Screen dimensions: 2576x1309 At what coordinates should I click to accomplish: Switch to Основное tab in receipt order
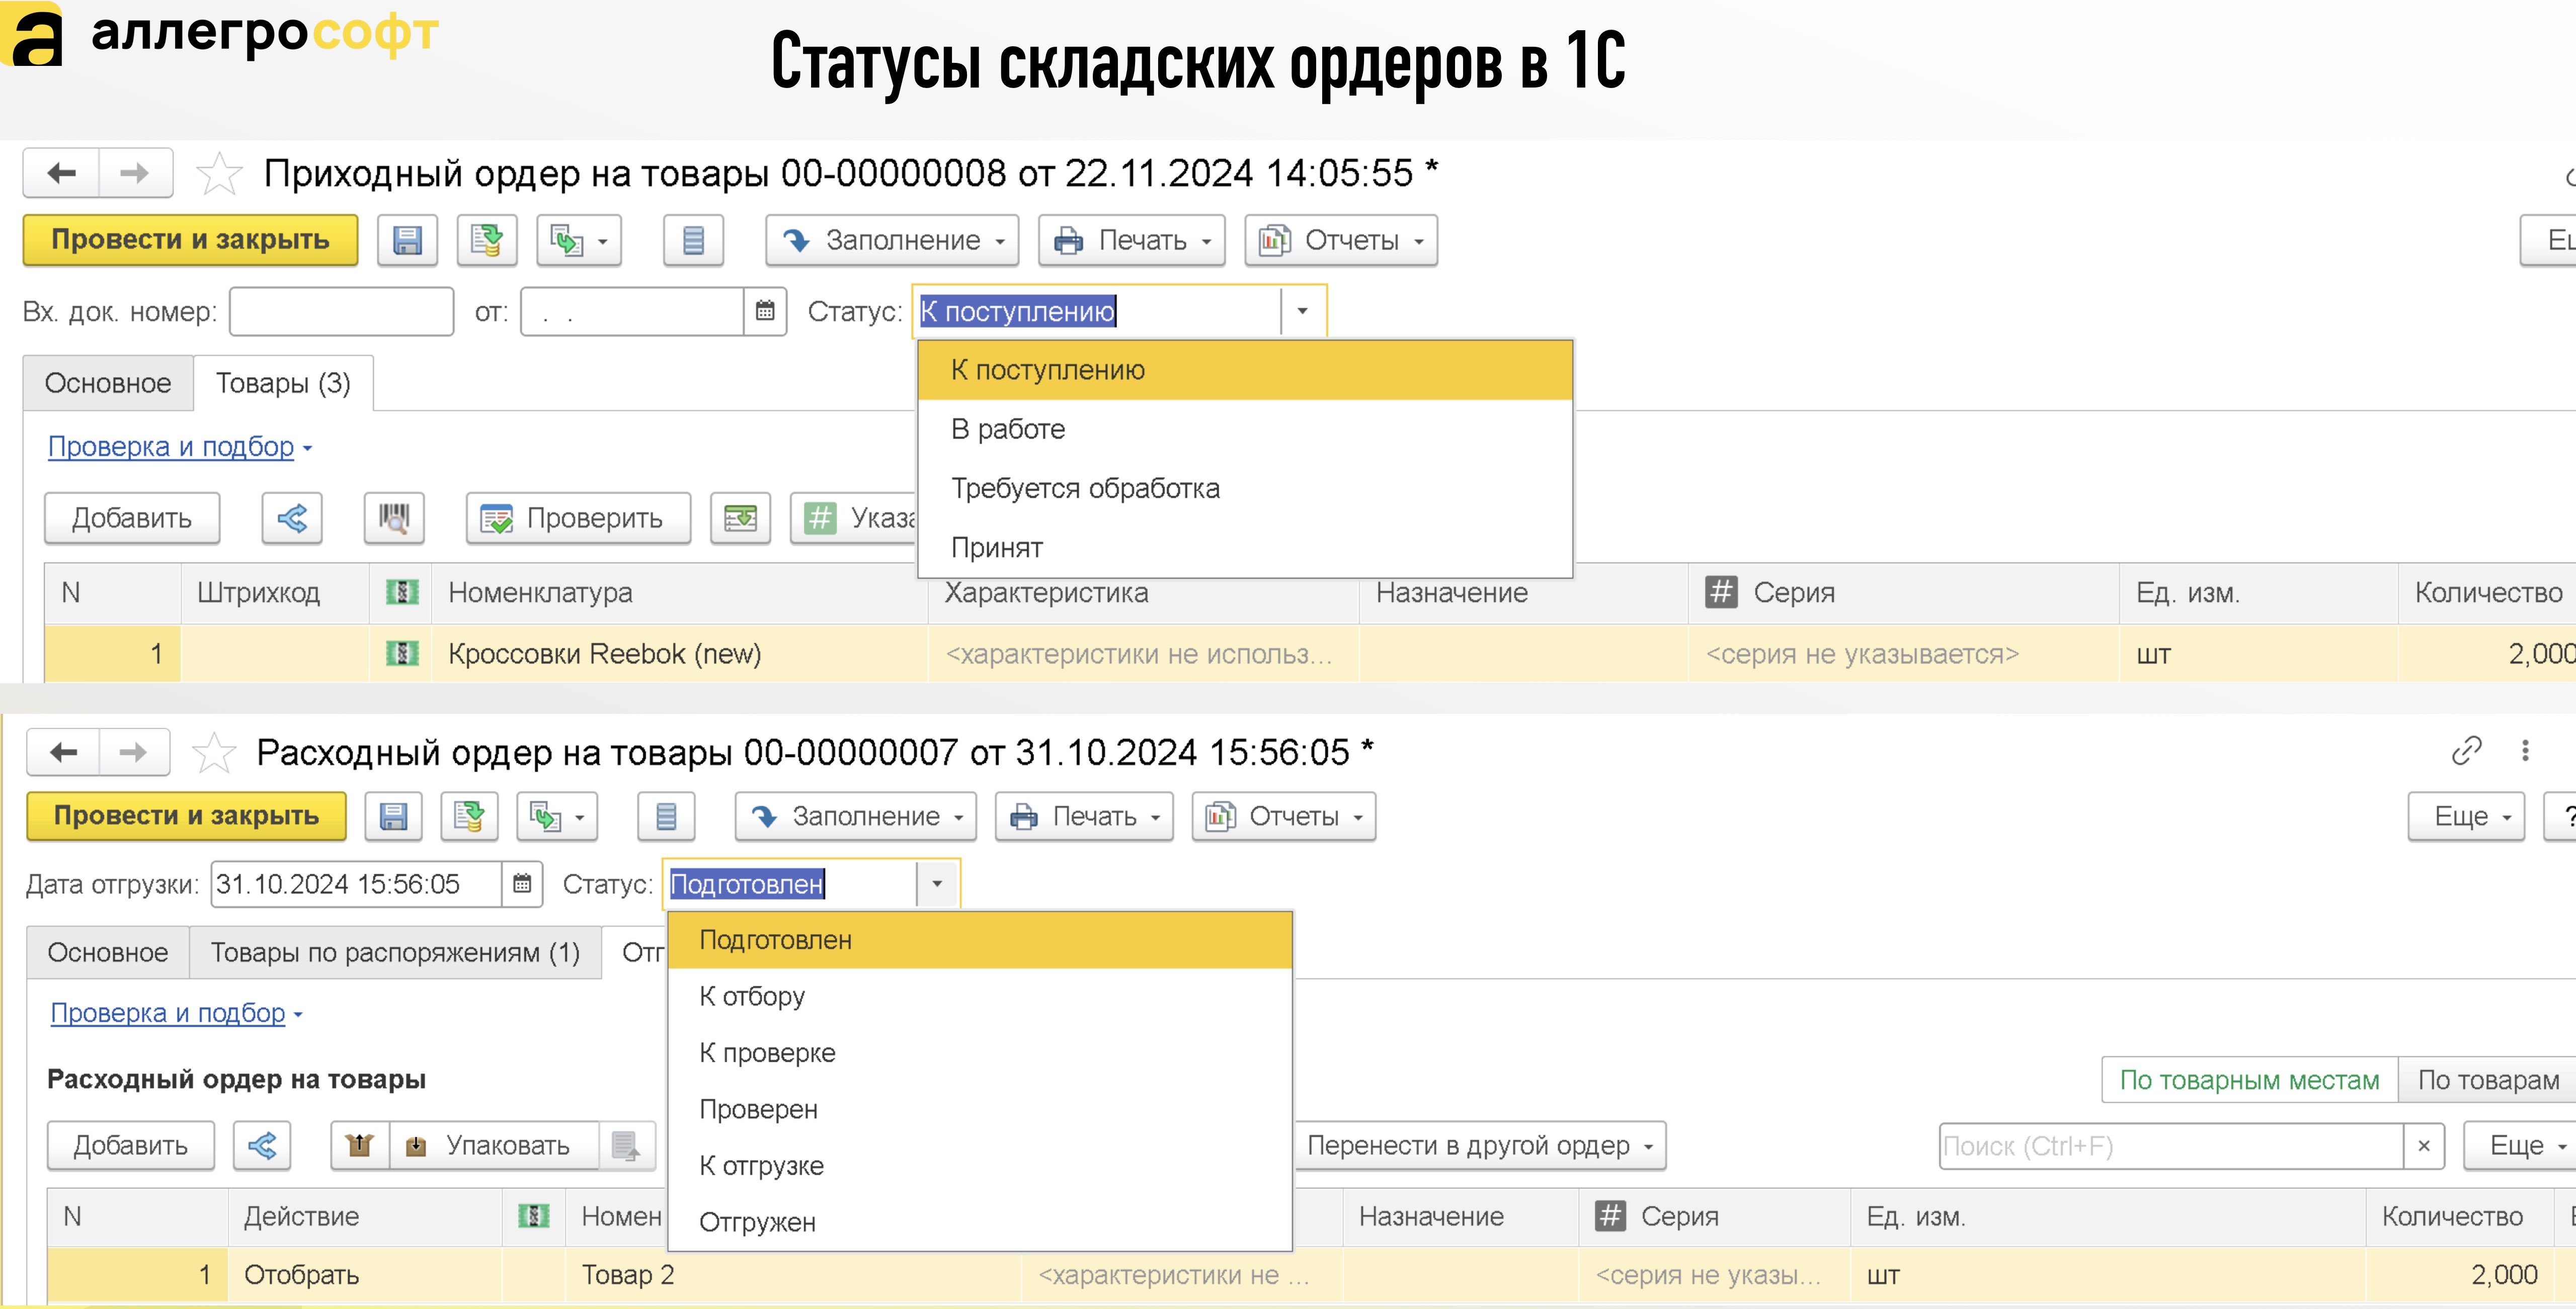(x=108, y=383)
